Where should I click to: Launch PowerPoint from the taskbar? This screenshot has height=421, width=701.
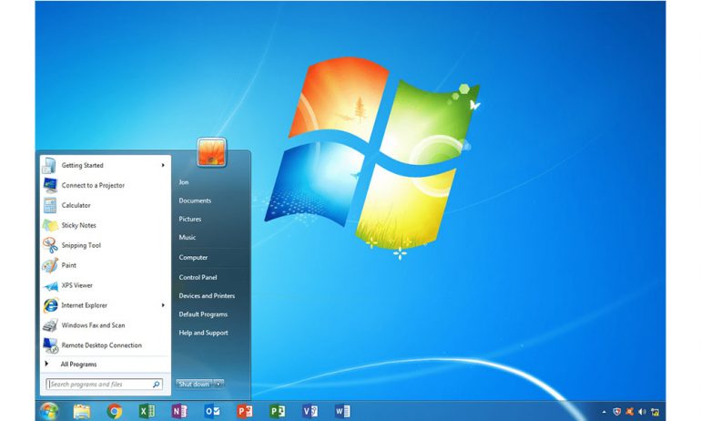click(x=245, y=411)
